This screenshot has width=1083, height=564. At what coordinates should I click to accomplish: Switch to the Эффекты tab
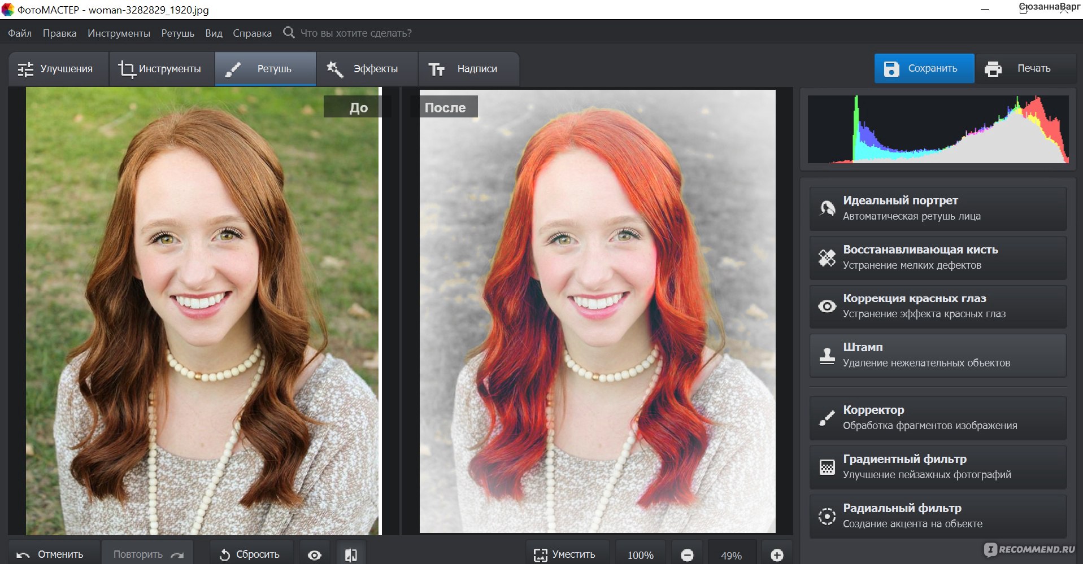pos(367,69)
